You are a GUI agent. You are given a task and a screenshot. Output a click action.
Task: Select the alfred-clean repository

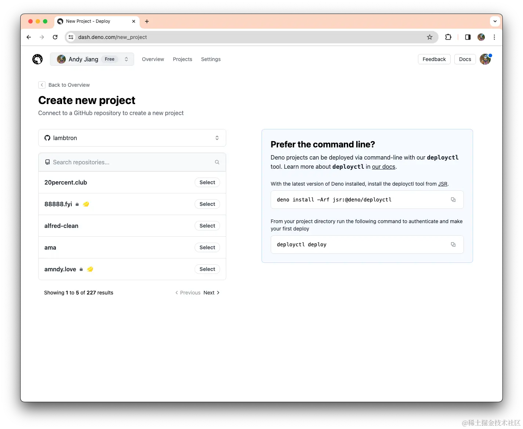pyautogui.click(x=207, y=226)
